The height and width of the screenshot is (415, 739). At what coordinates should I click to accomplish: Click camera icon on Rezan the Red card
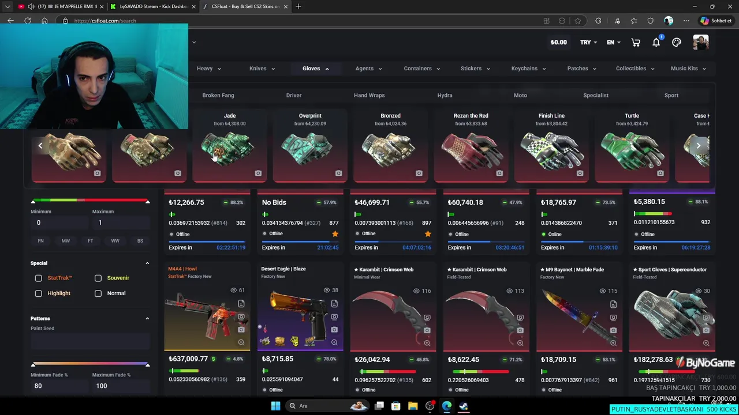[x=499, y=173]
